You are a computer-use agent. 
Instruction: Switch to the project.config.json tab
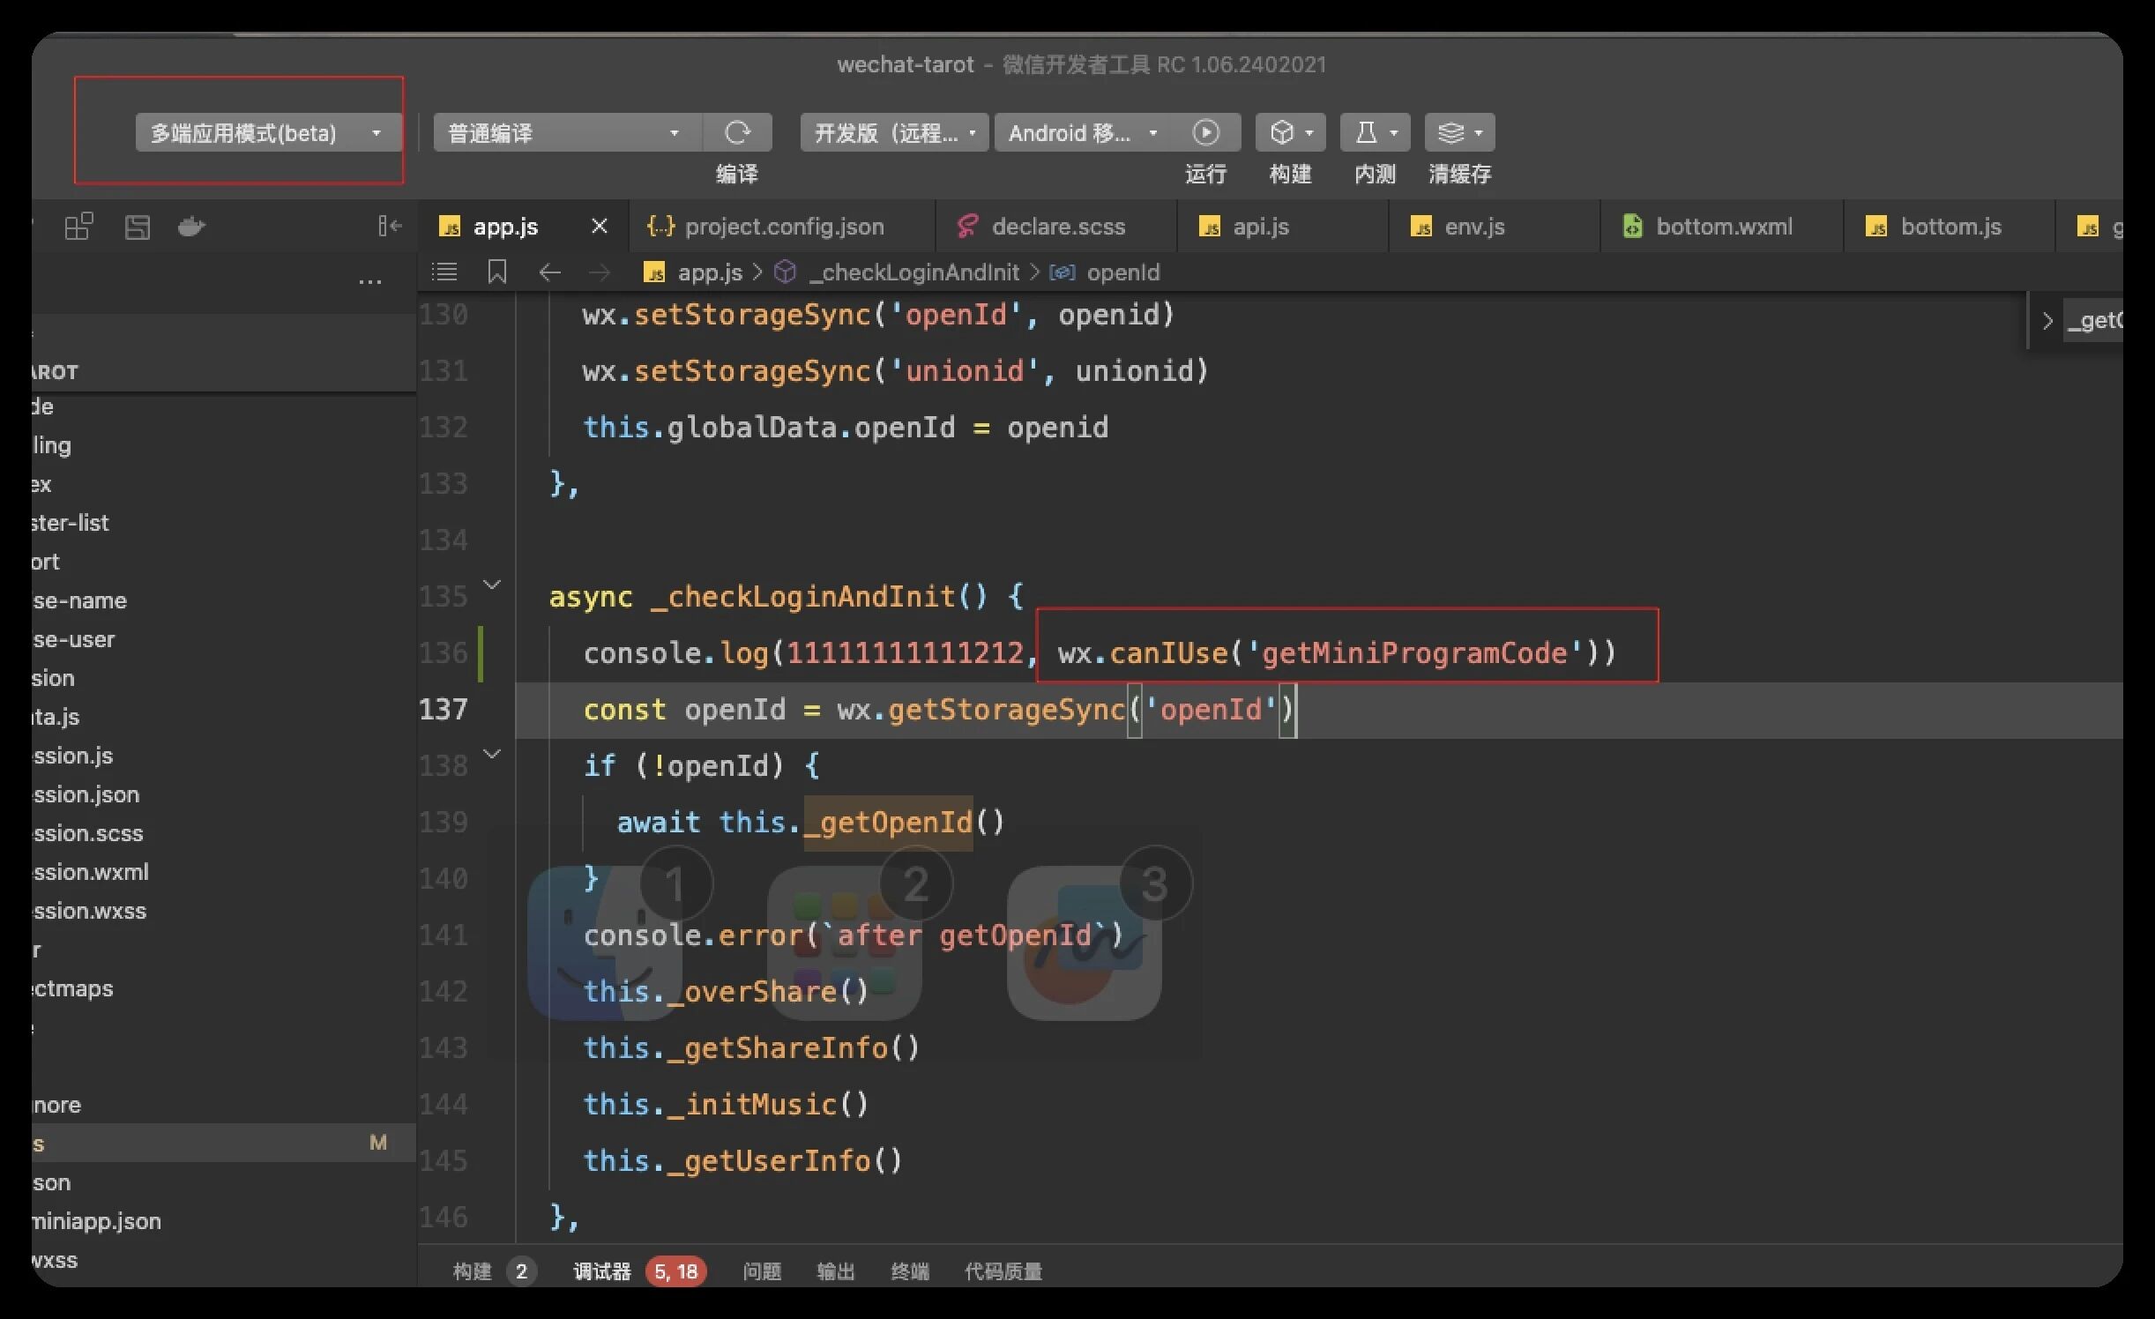point(783,227)
